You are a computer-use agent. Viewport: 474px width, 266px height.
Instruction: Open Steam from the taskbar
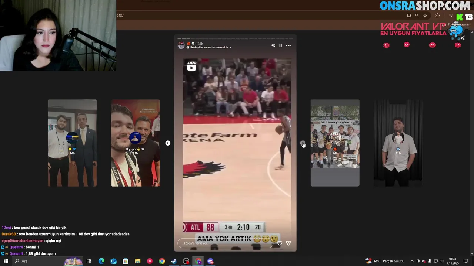(x=174, y=261)
